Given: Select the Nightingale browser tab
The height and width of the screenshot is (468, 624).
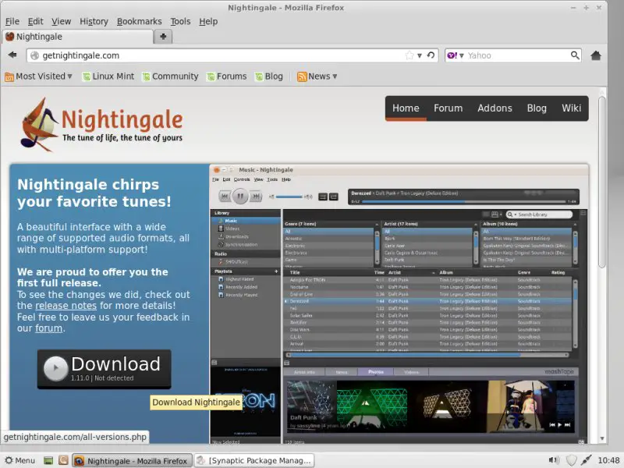Looking at the screenshot, I should tap(77, 37).
